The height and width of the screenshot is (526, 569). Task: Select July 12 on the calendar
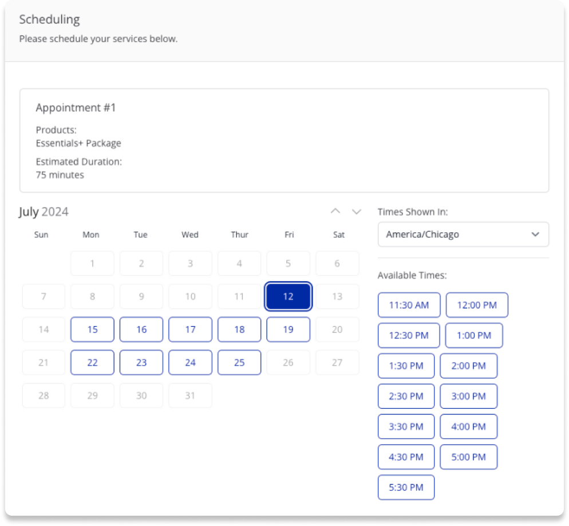(x=288, y=296)
